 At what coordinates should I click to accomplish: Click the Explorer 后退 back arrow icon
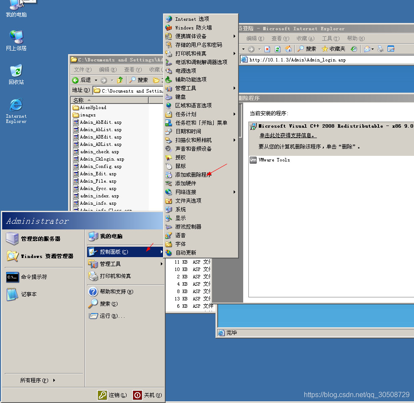click(x=75, y=80)
